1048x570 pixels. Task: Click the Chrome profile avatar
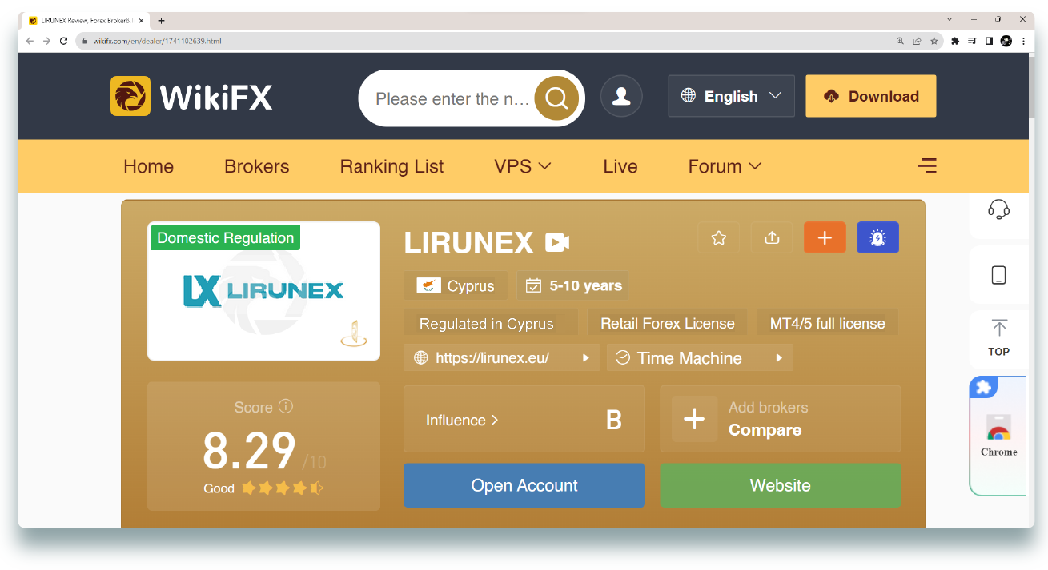(1006, 41)
